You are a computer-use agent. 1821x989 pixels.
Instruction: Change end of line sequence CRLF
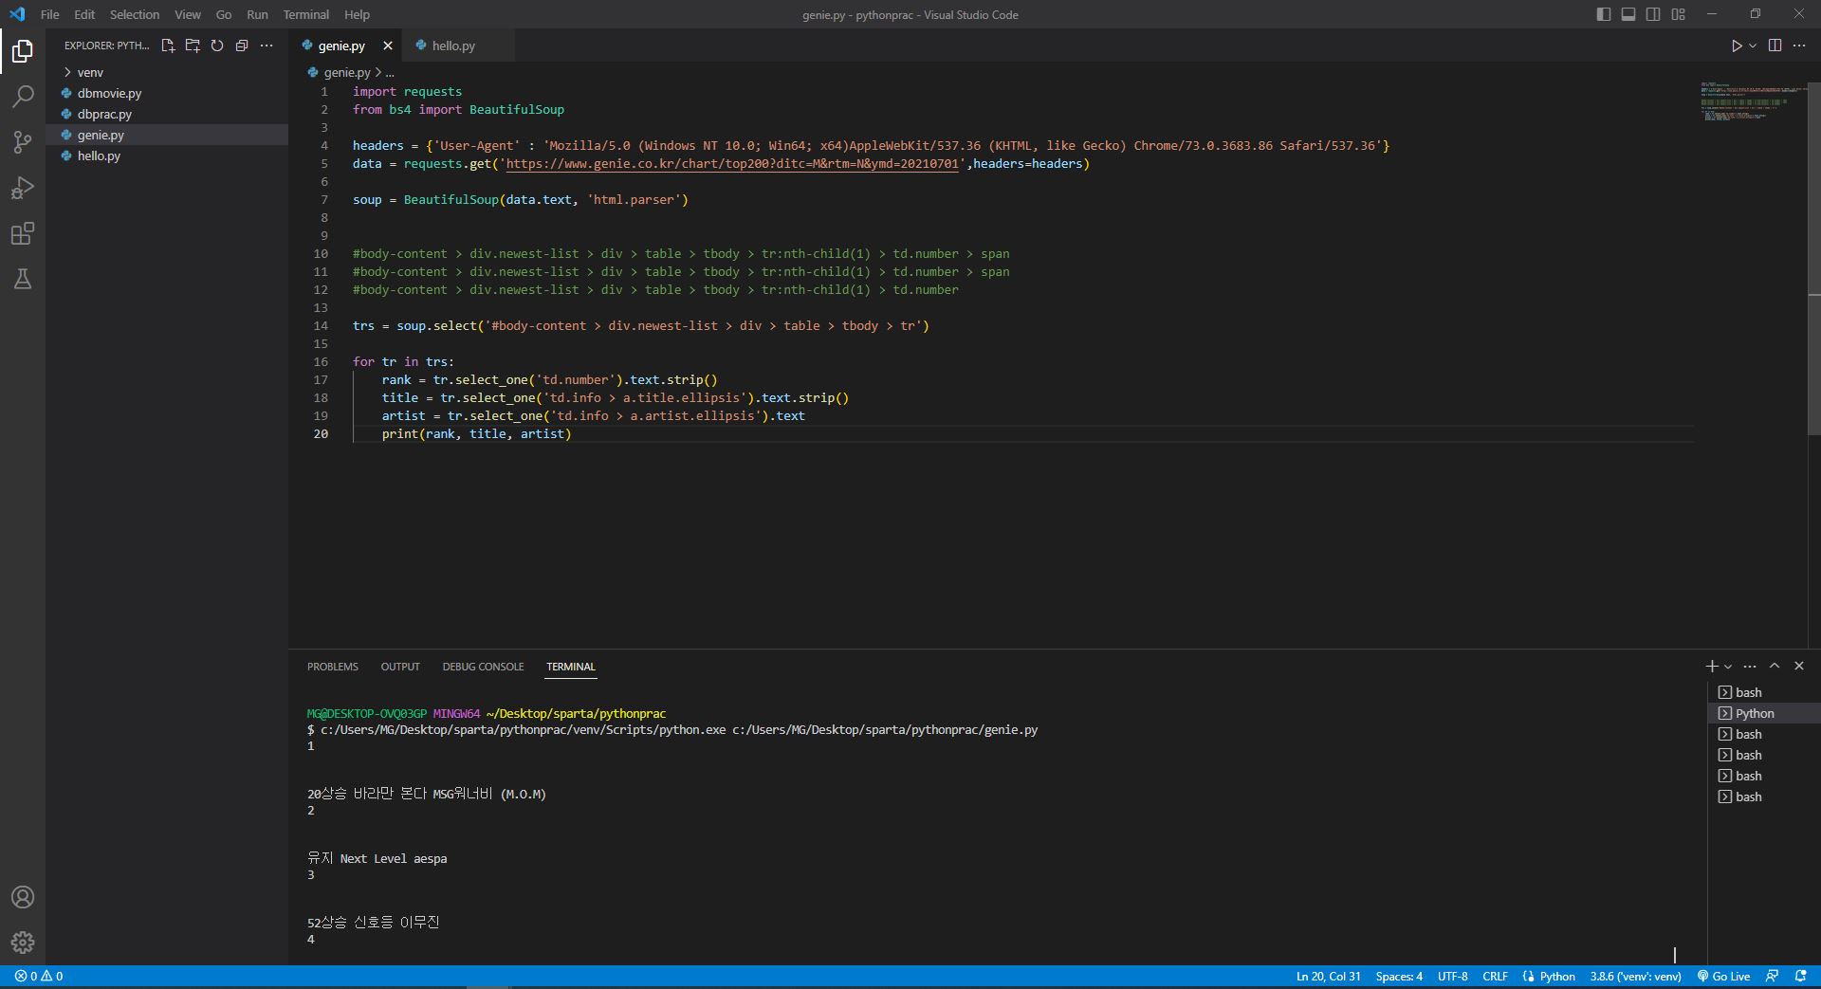click(x=1495, y=976)
